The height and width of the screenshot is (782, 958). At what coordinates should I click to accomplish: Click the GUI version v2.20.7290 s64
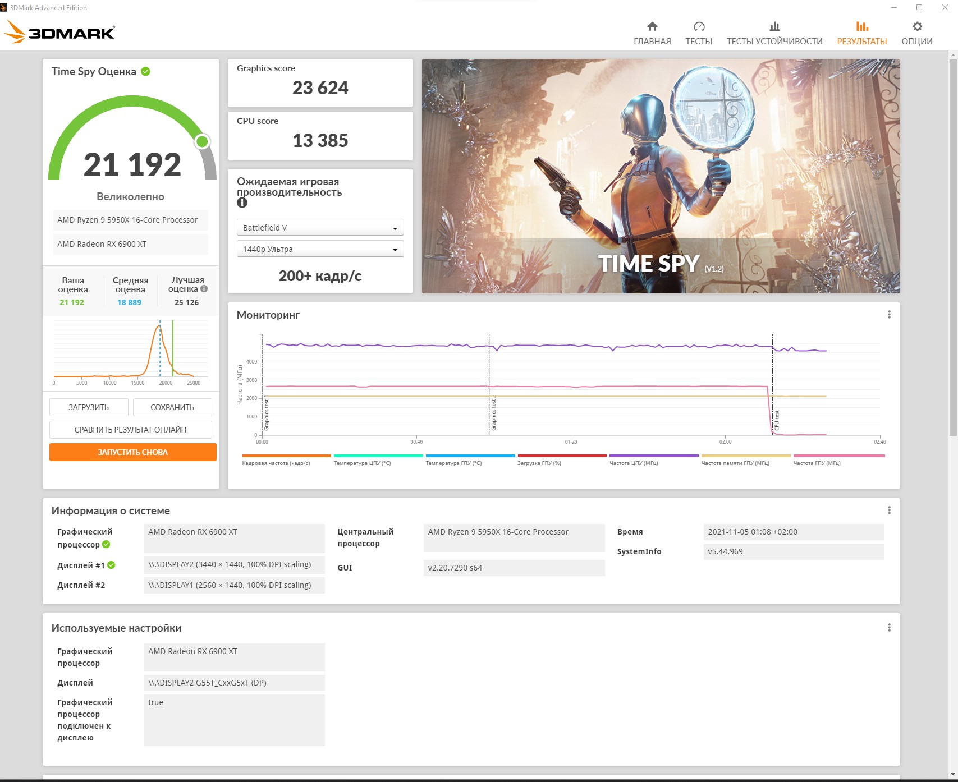[514, 568]
